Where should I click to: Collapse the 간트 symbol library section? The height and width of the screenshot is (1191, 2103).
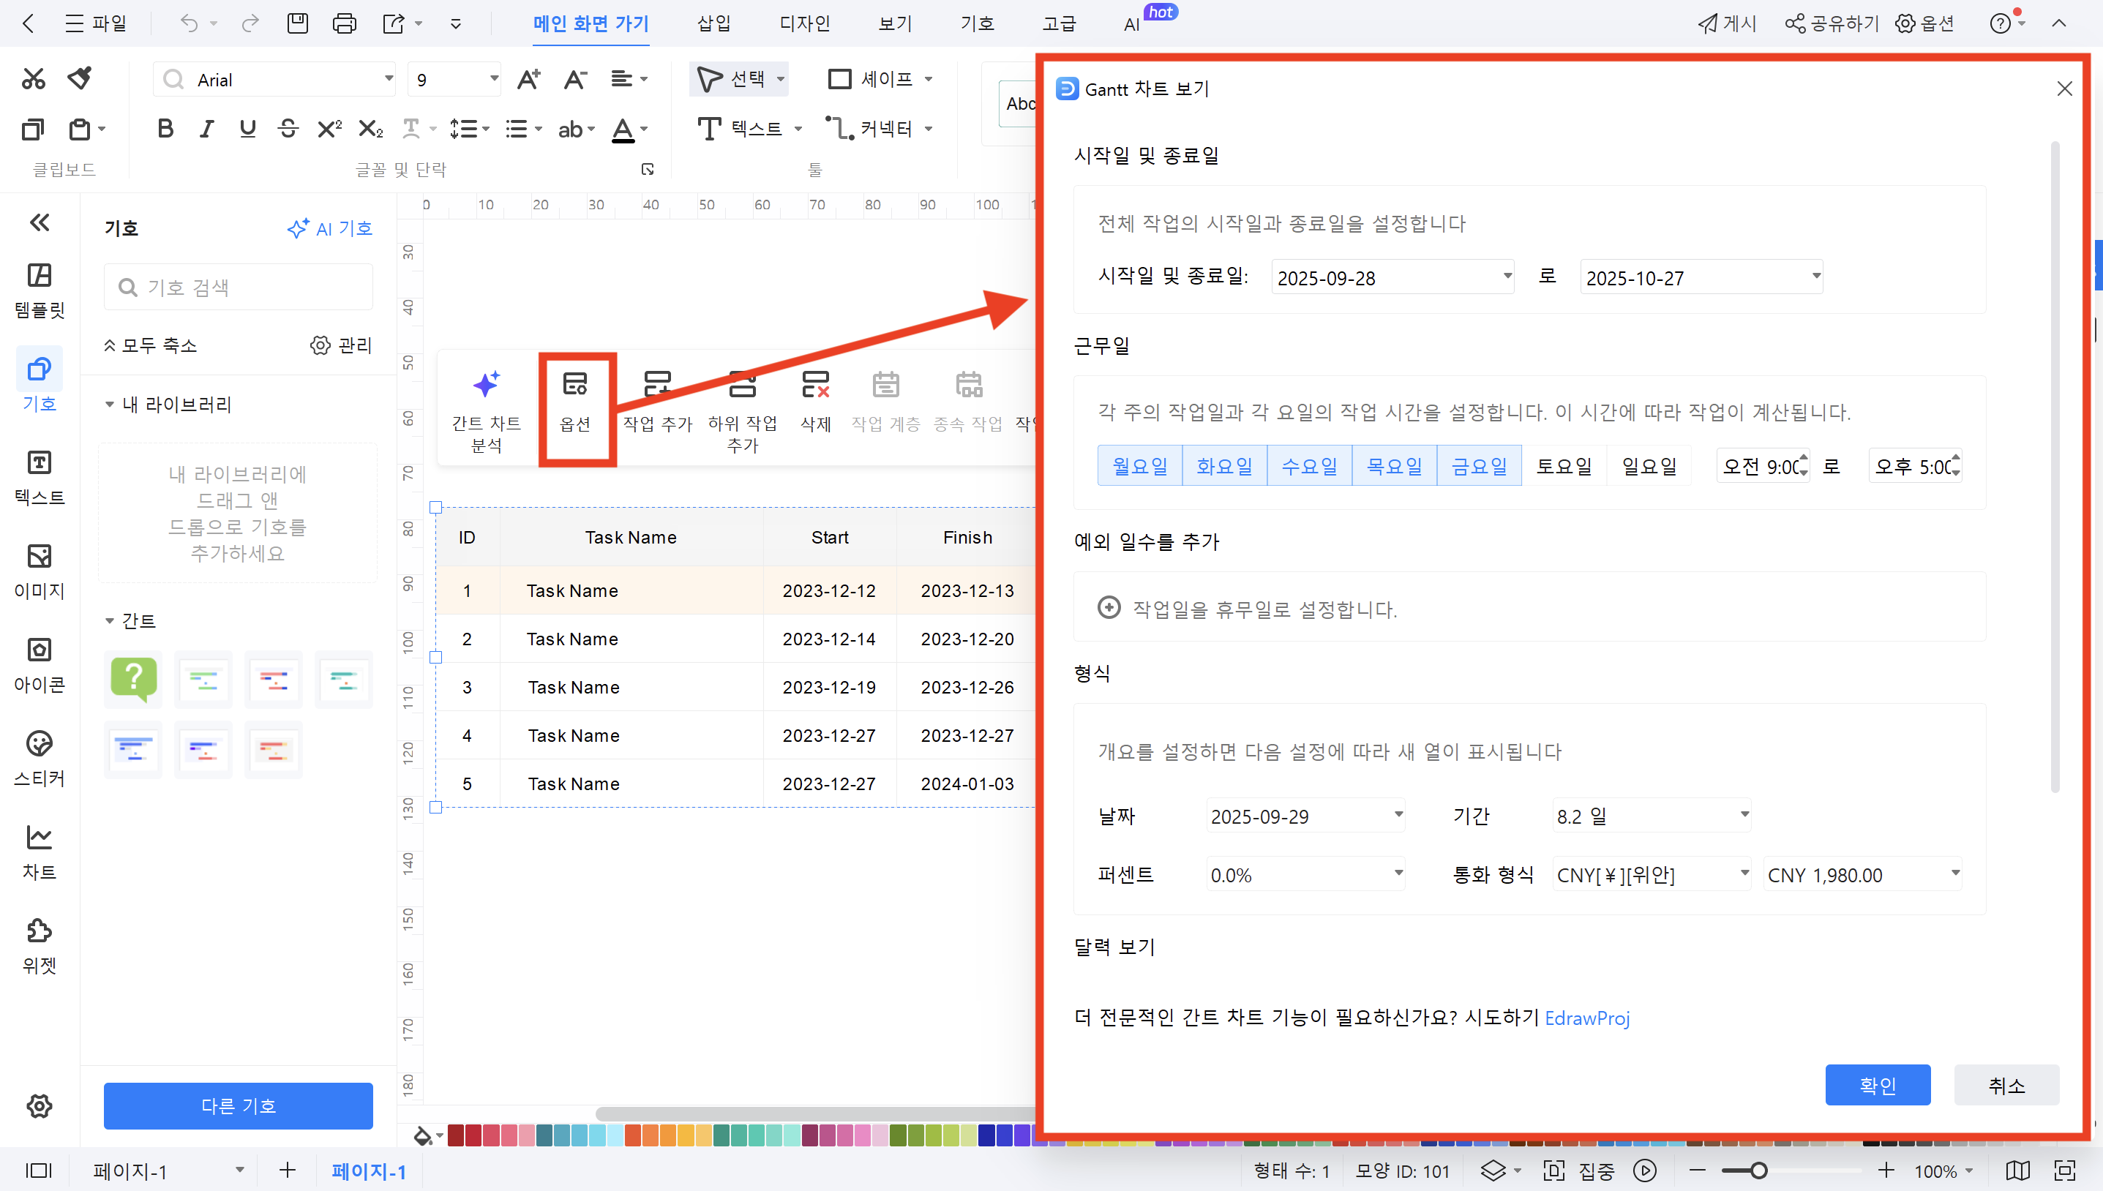(111, 621)
